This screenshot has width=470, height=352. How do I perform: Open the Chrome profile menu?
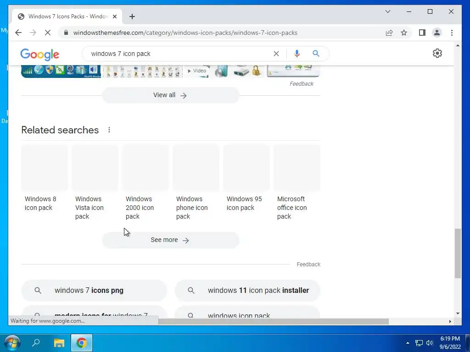[x=437, y=33]
